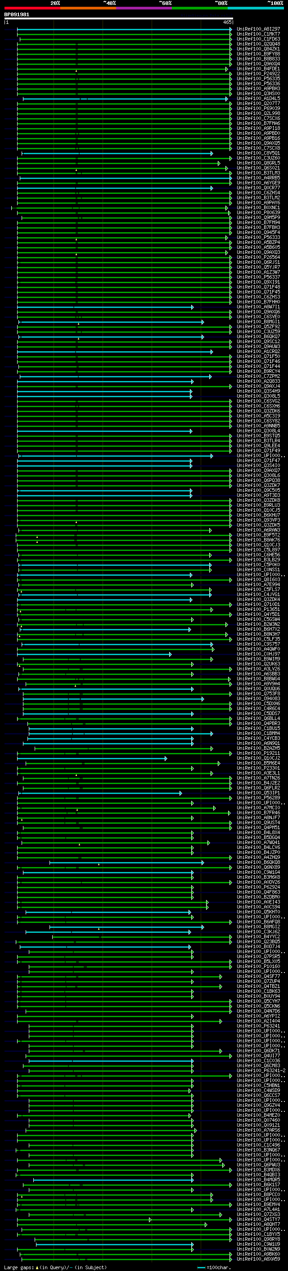
Task: Select the BP091981 query name
Action: [17, 15]
